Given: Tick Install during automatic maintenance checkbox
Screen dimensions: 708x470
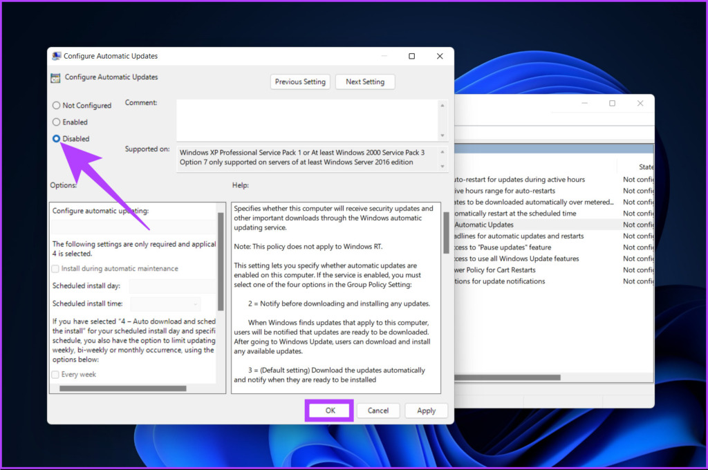Looking at the screenshot, I should [x=55, y=269].
